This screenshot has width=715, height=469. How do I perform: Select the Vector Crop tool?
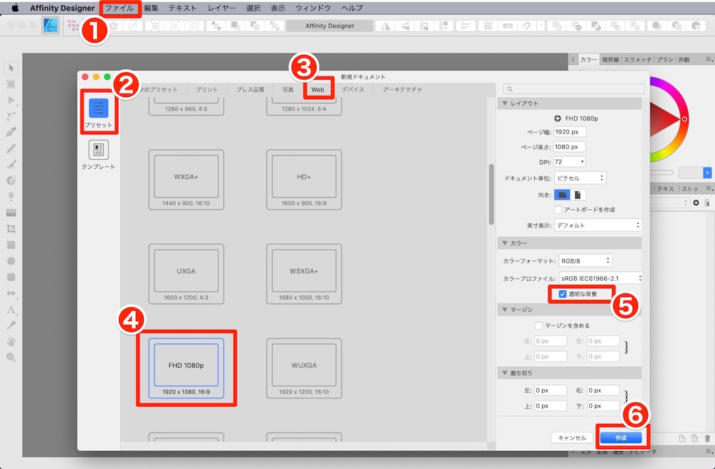11,228
